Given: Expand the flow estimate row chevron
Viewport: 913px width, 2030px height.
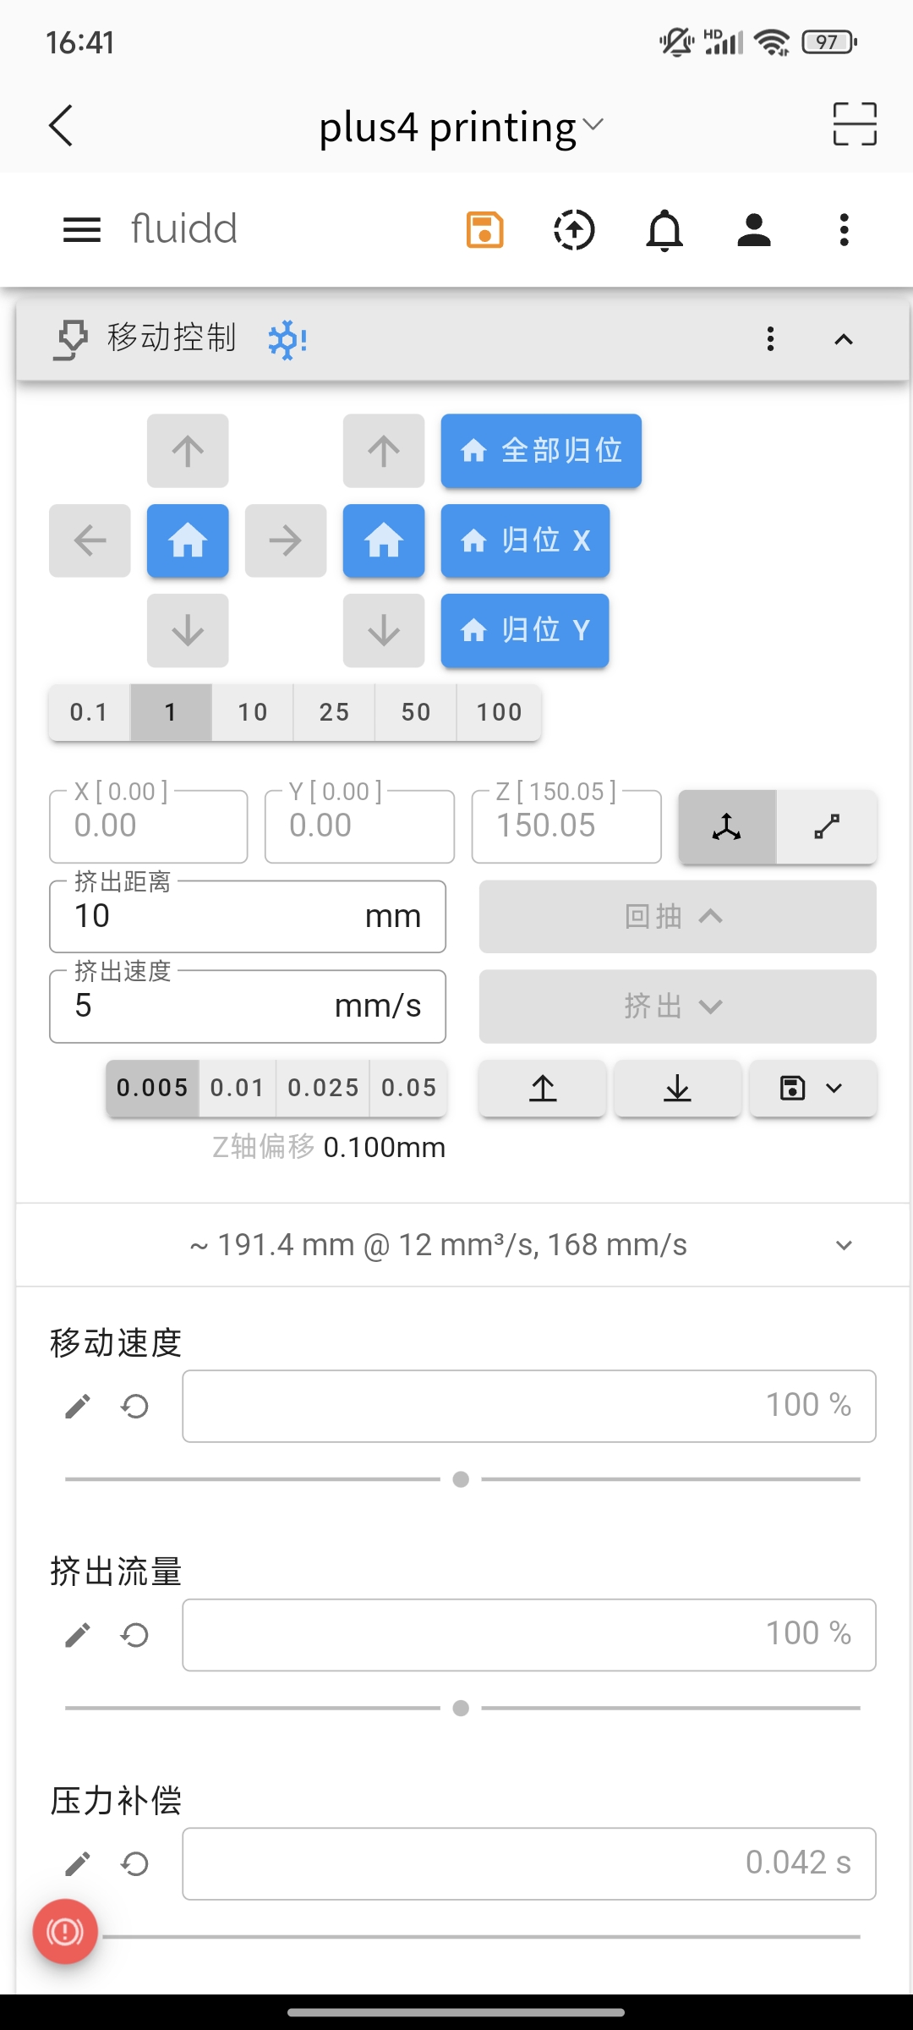Looking at the screenshot, I should (843, 1245).
